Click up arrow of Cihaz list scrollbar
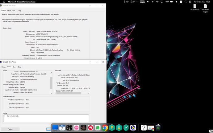 pyautogui.click(x=51, y=73)
